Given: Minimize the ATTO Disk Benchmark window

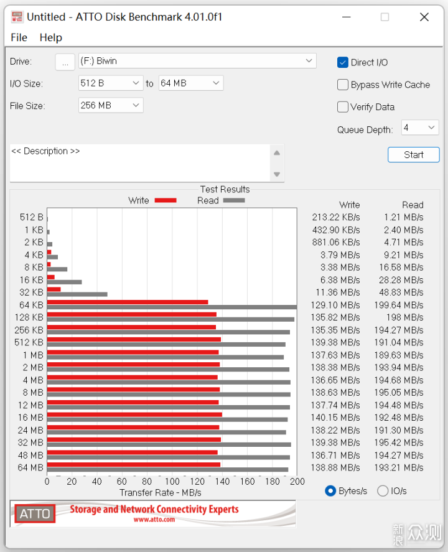Looking at the screenshot, I should [x=347, y=17].
